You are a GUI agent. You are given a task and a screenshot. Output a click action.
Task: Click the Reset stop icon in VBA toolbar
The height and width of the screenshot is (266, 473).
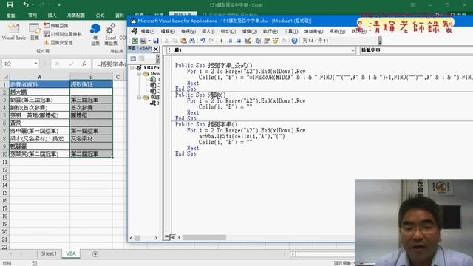pos(239,41)
